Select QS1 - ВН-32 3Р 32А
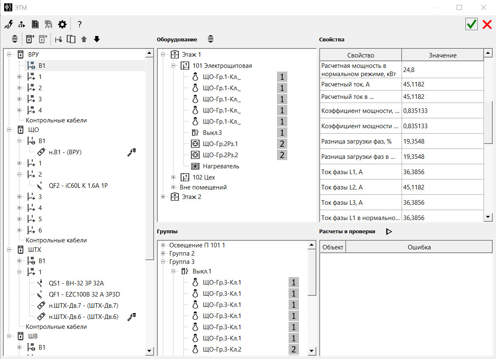This screenshot has height=359, width=496. pyautogui.click(x=76, y=283)
